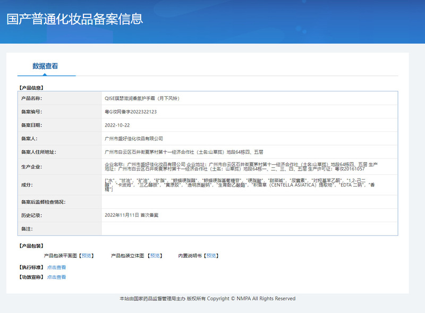Click 点击查看 next to 执行标准

point(58,266)
